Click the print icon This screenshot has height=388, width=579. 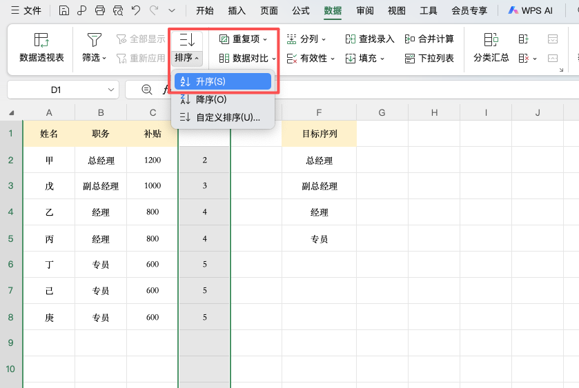99,10
